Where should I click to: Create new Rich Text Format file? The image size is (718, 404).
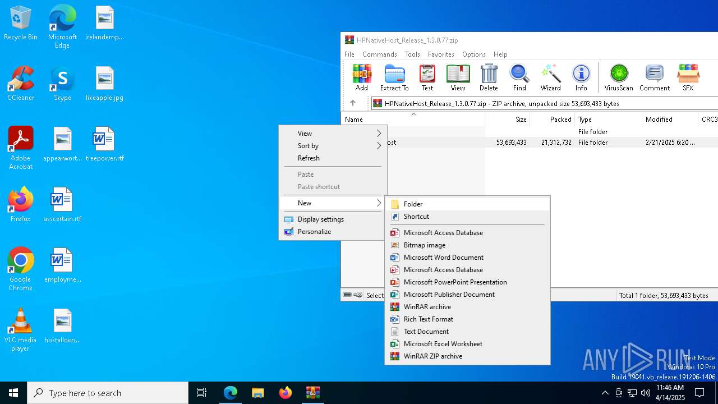467,319
